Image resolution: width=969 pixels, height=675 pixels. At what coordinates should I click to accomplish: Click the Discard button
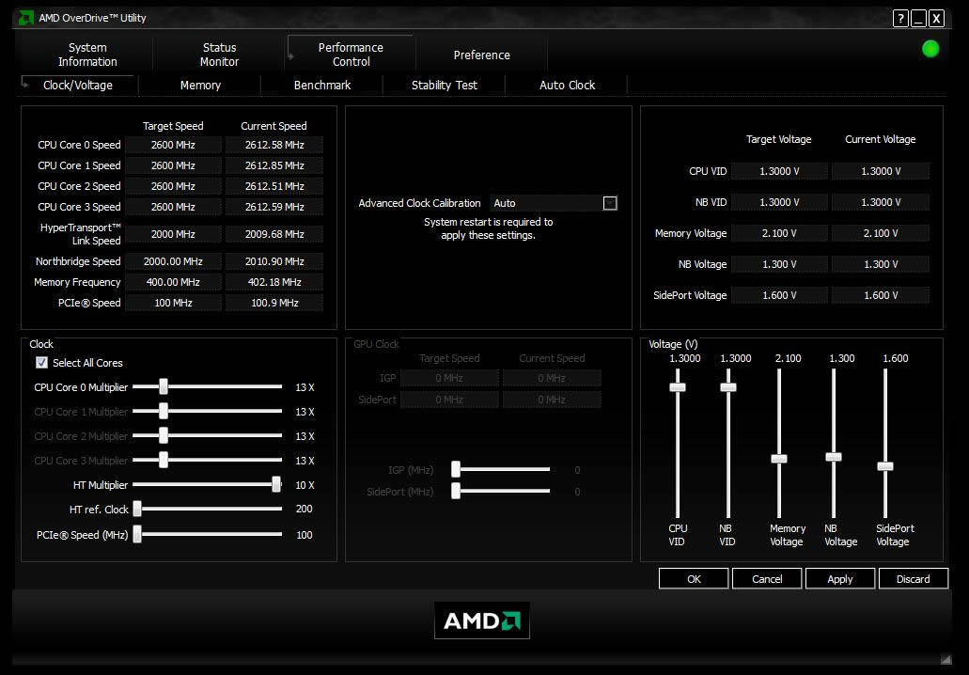(x=914, y=579)
